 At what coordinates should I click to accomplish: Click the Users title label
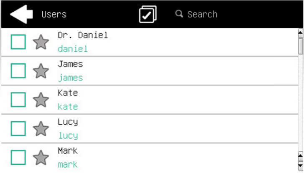tap(54, 15)
